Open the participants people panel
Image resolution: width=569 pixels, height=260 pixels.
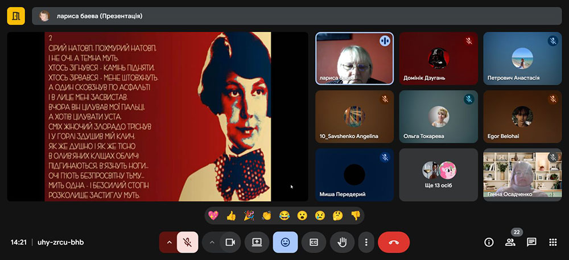(x=510, y=242)
